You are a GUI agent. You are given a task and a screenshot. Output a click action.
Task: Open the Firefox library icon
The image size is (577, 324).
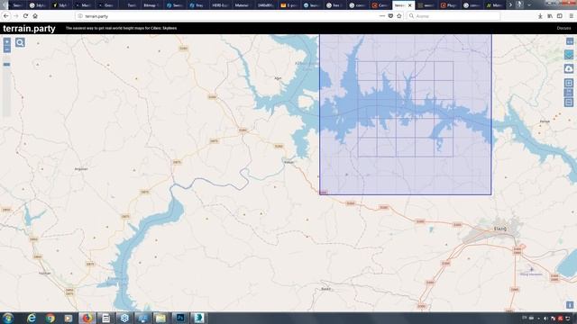(550, 16)
